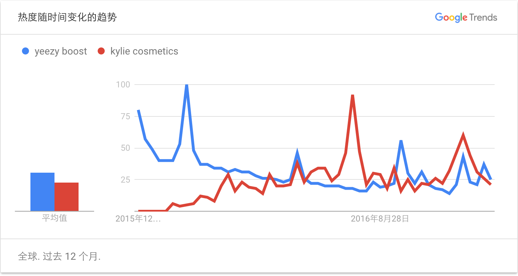Click the red average bar
This screenshot has height=276, width=518.
(x=67, y=197)
